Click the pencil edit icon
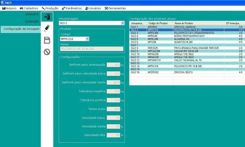This screenshot has height=147, width=245. [x=47, y=28]
